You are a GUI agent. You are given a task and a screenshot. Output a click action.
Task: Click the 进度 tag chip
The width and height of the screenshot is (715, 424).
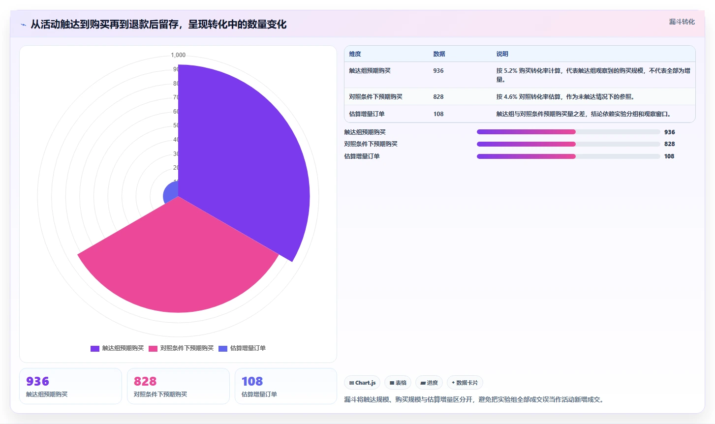click(429, 383)
